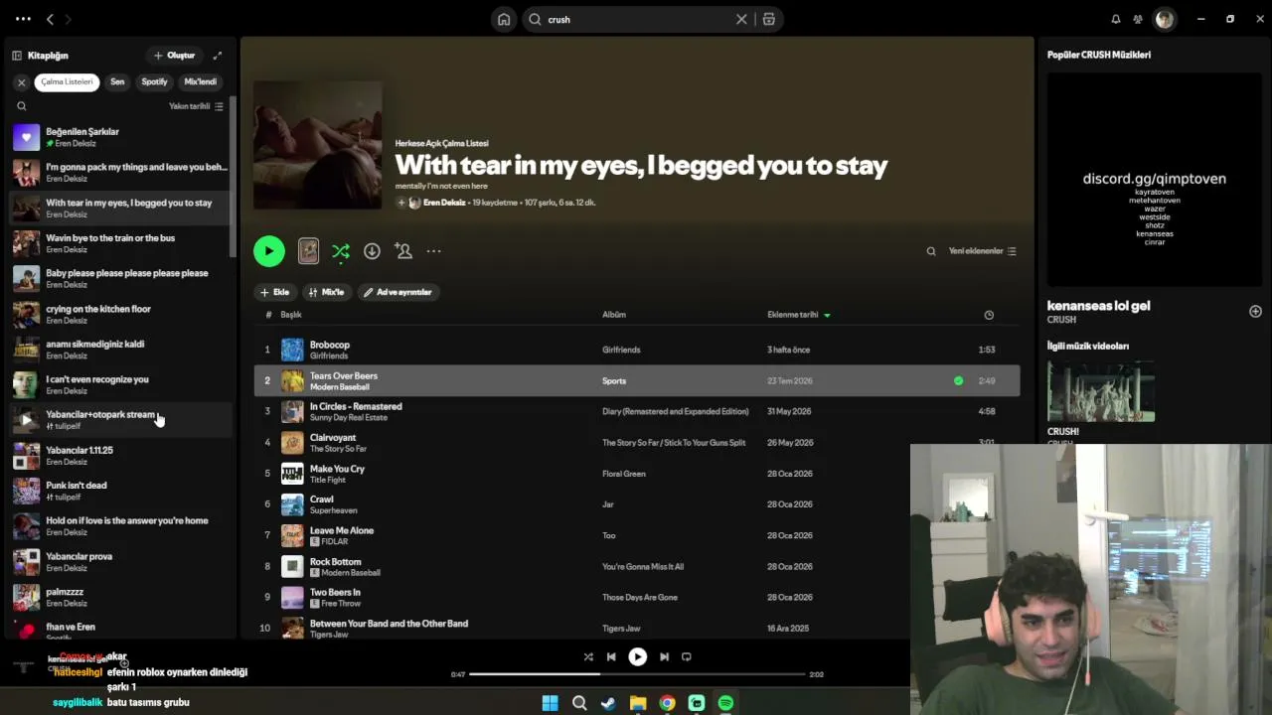Open the profile avatar menu
1272x715 pixels.
tap(1165, 19)
